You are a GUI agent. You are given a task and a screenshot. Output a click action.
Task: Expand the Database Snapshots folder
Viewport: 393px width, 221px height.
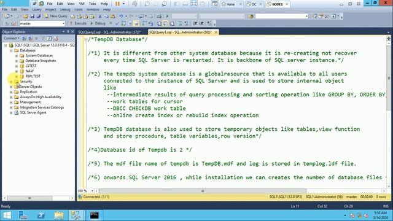pyautogui.click(x=17, y=61)
